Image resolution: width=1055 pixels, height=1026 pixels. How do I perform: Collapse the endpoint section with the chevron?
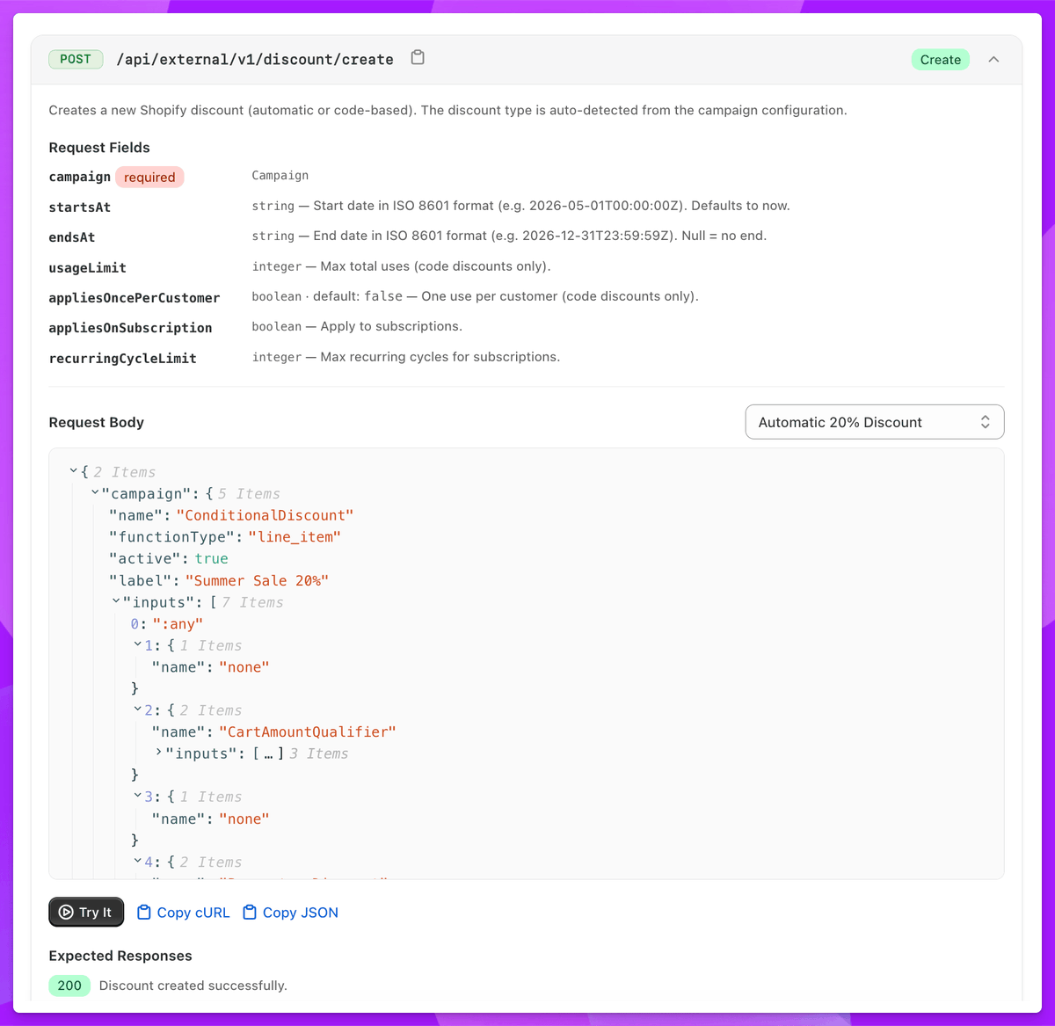click(993, 60)
